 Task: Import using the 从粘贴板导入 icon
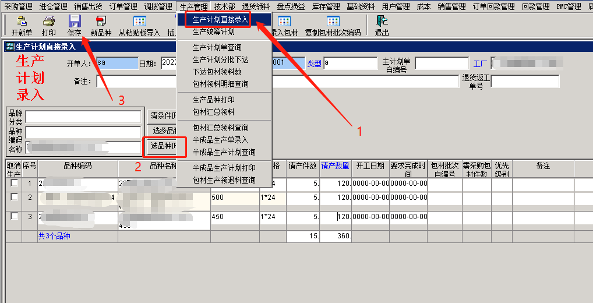coord(139,22)
